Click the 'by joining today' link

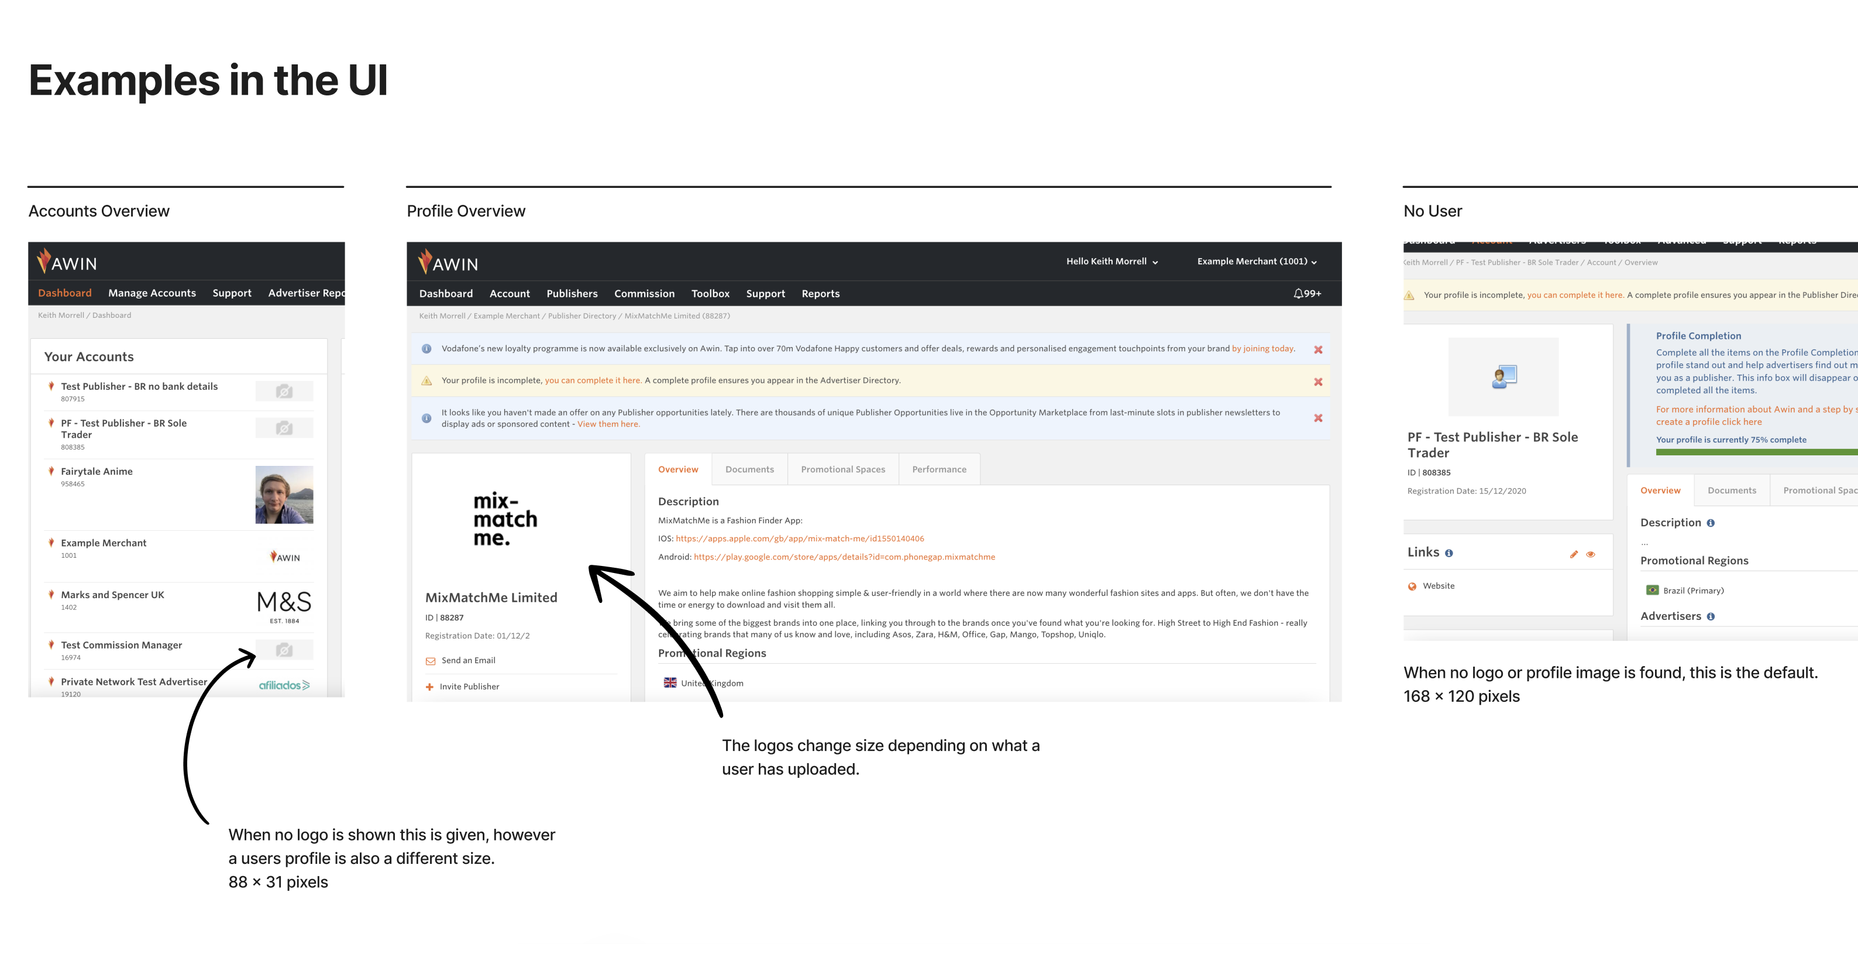tap(1263, 349)
